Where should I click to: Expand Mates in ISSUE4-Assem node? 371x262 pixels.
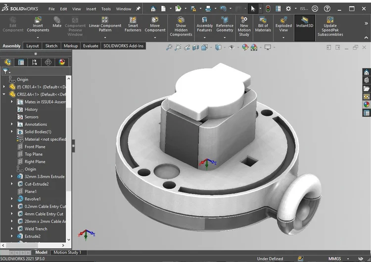[x=12, y=102]
